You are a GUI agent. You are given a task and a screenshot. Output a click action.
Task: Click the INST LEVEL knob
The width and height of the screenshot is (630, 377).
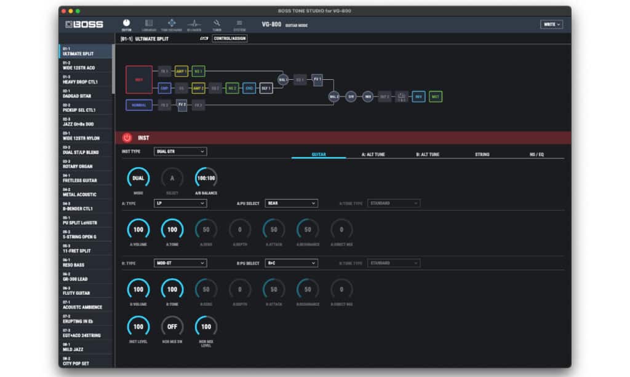(x=138, y=327)
